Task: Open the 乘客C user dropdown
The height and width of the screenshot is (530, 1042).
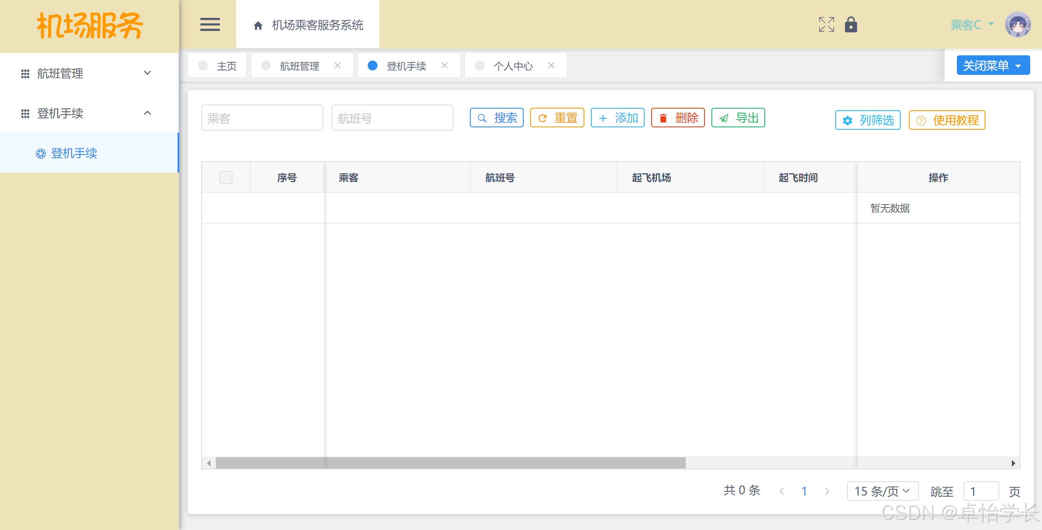Action: [972, 25]
